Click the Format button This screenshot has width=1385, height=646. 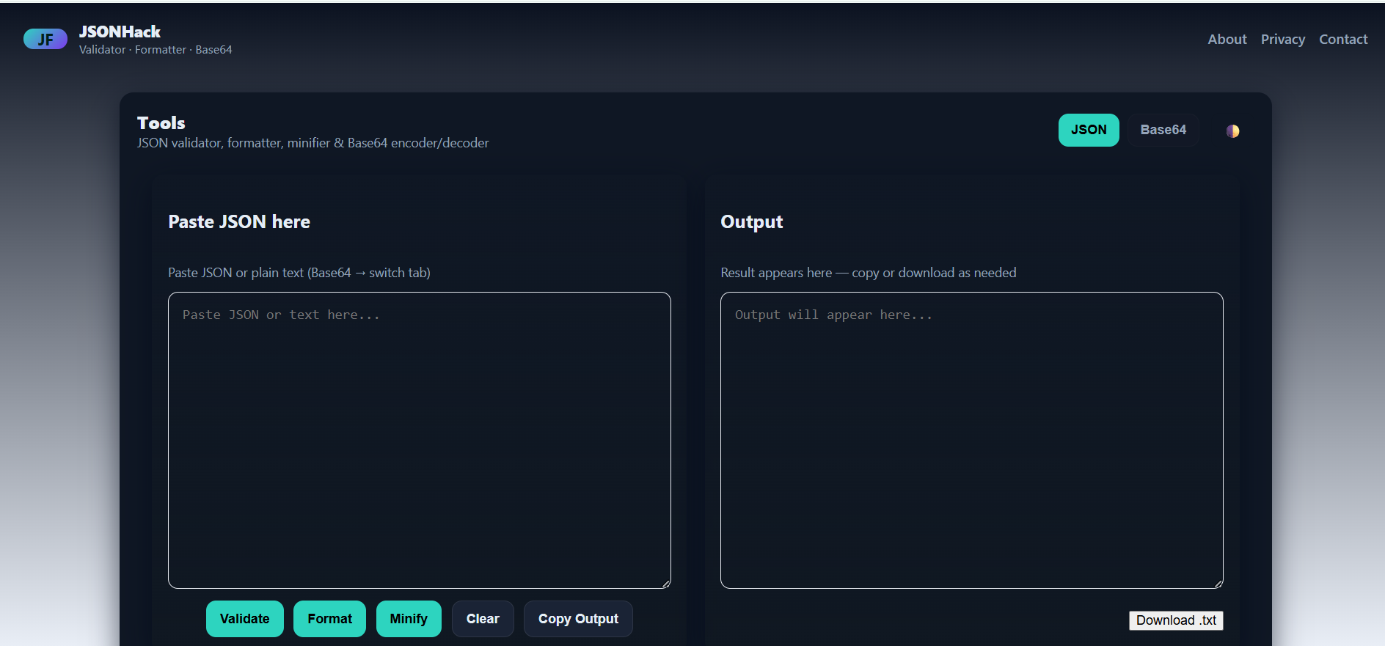[x=330, y=619]
